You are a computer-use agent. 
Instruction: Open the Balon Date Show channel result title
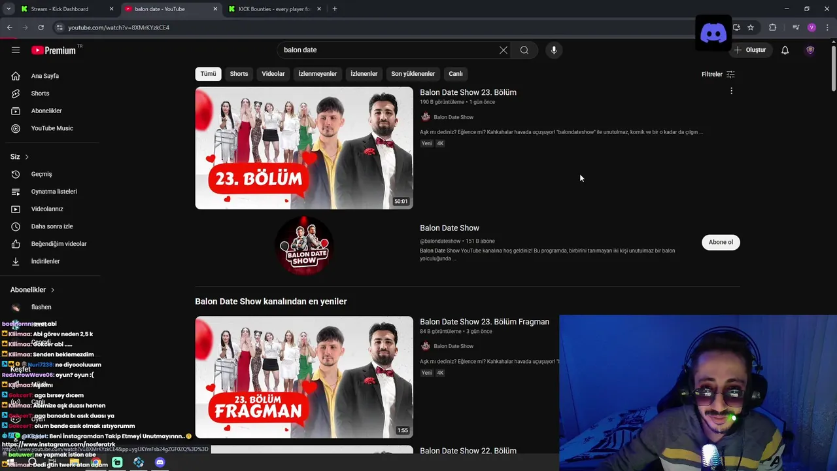(449, 228)
